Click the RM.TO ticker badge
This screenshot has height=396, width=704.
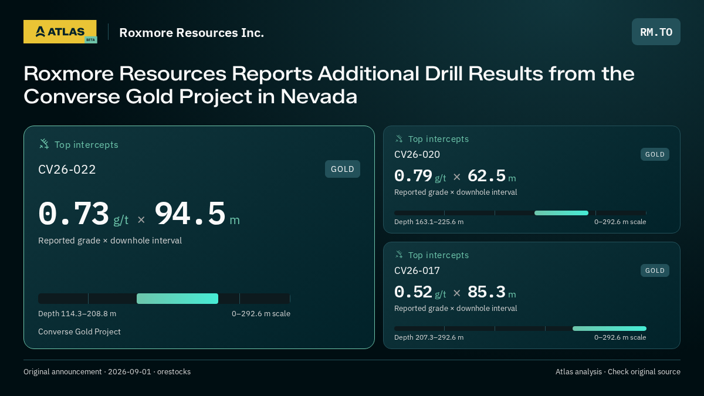656,32
